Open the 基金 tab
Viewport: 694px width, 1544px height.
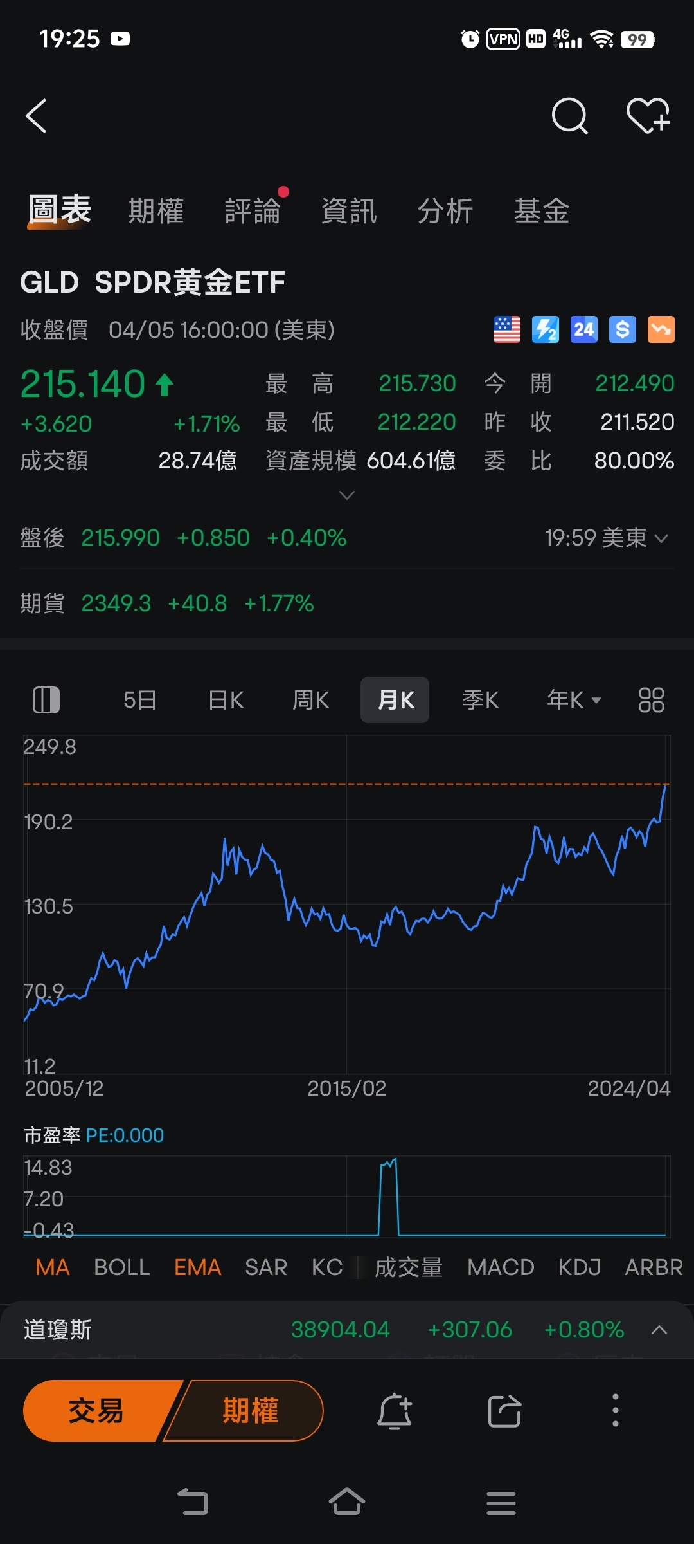pyautogui.click(x=542, y=210)
